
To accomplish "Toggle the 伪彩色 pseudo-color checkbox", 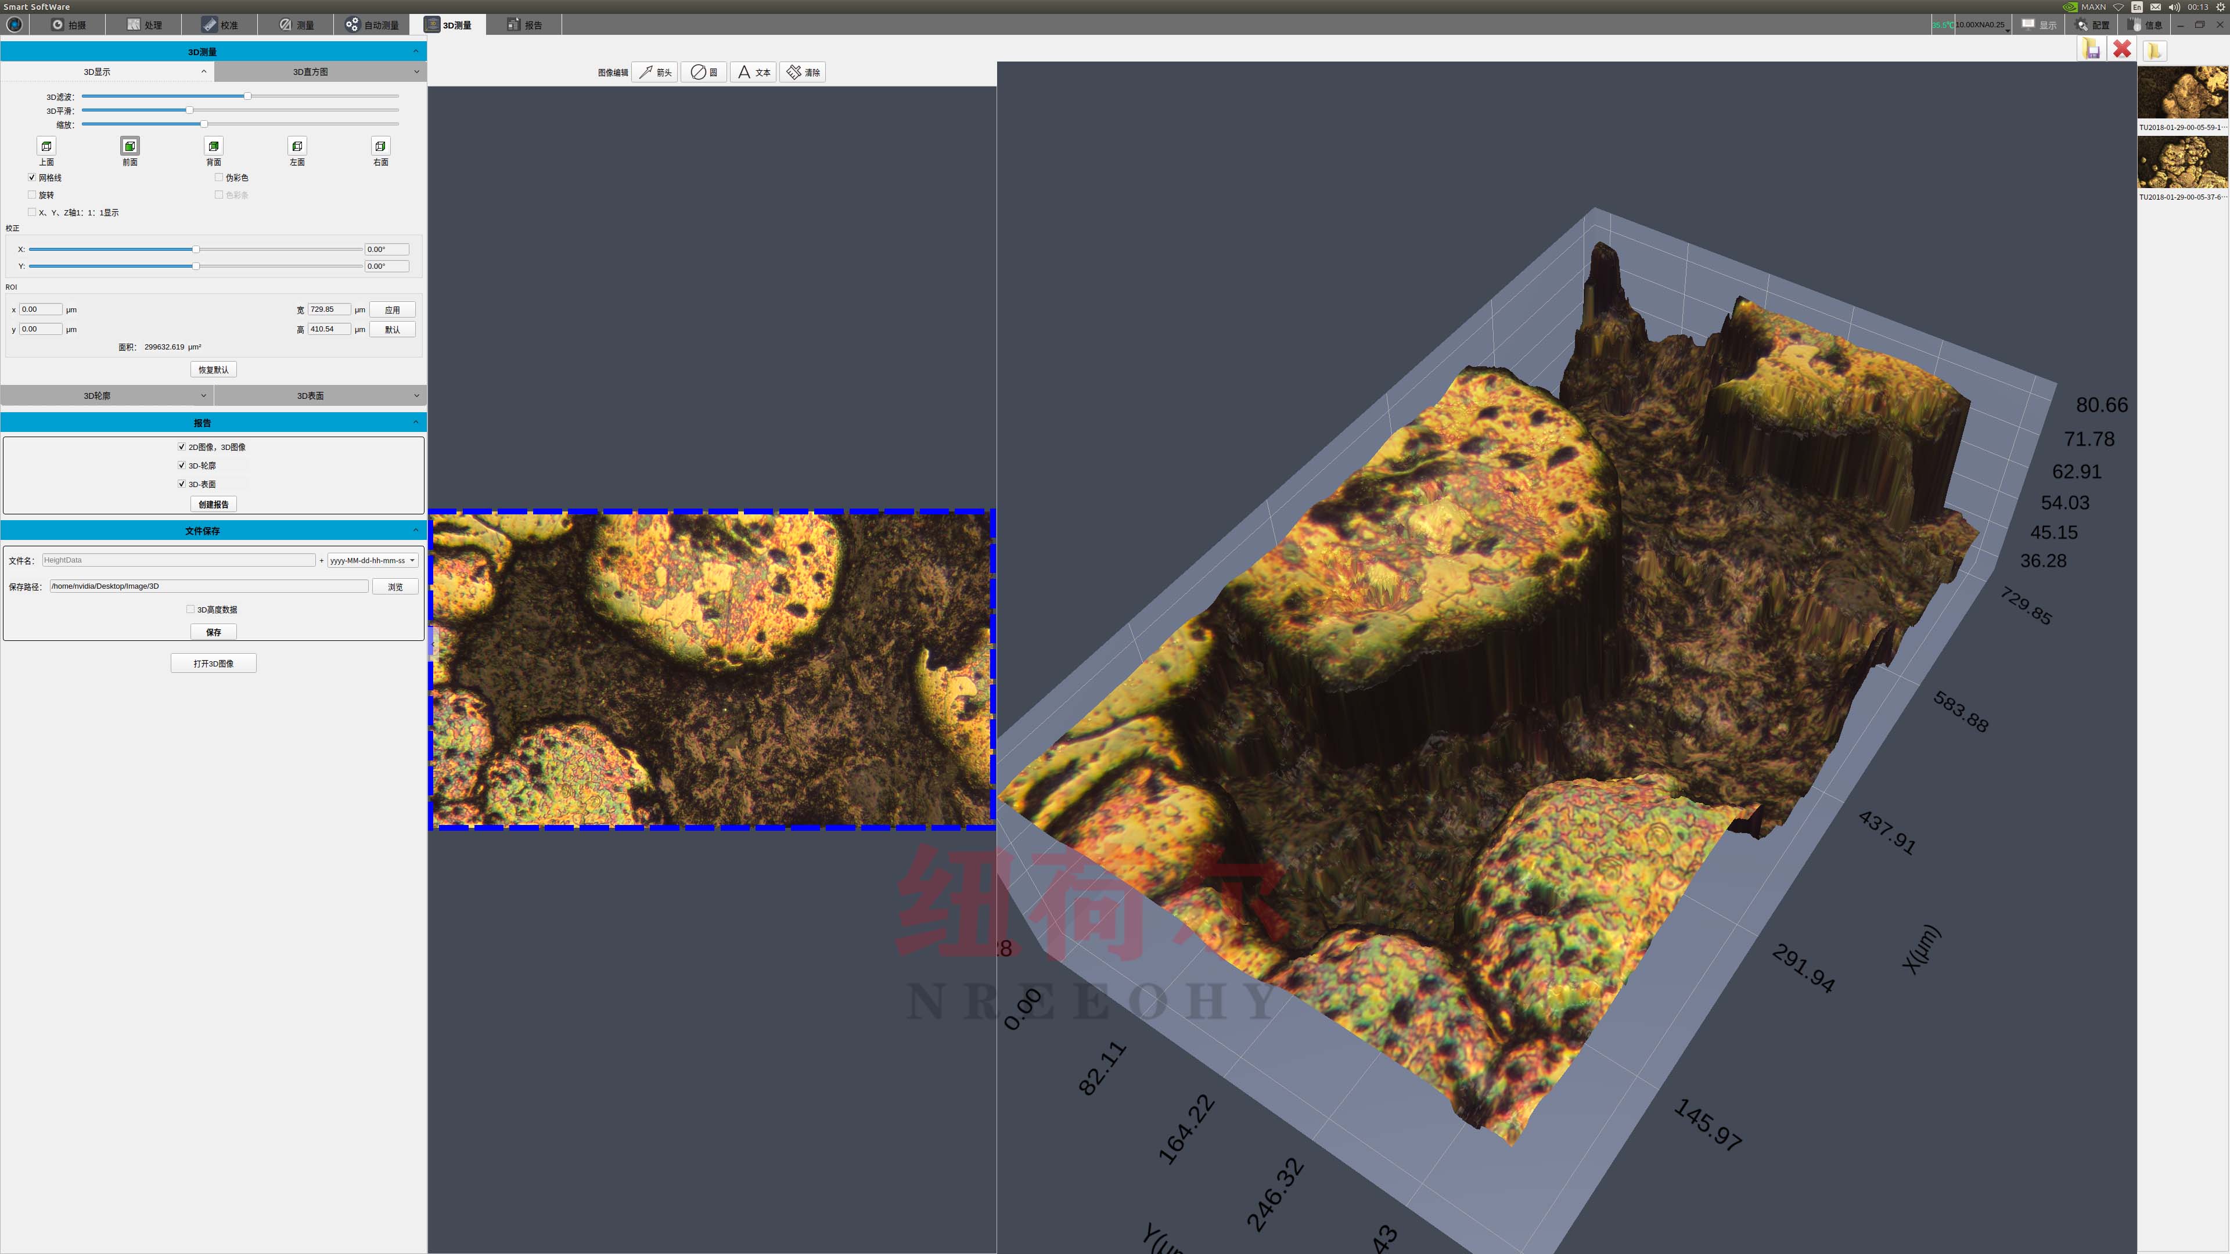I will [219, 178].
